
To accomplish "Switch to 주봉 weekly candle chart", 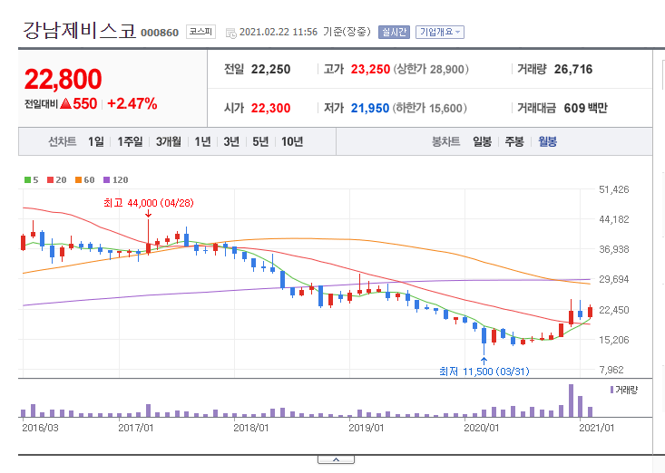I will 514,141.
